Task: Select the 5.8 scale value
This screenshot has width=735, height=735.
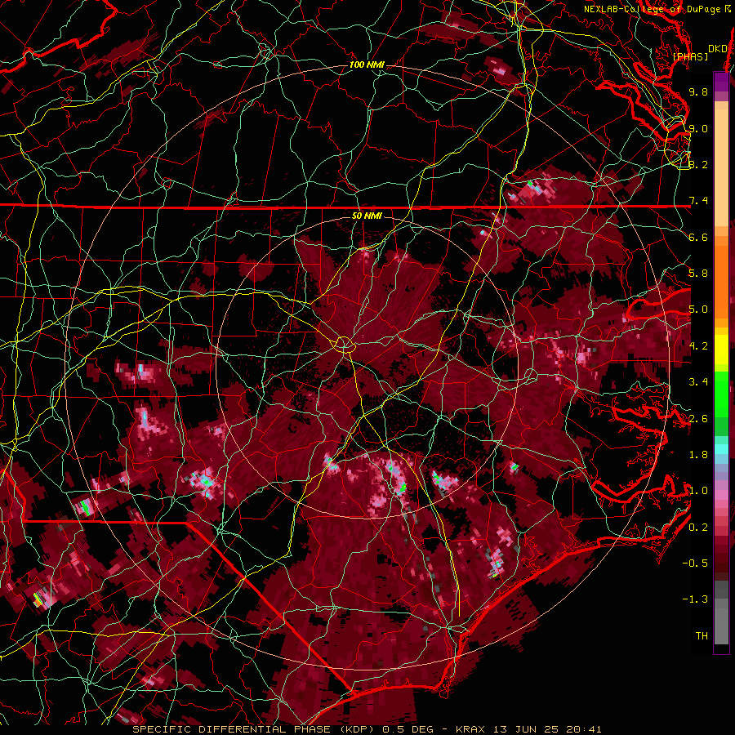Action: [698, 274]
